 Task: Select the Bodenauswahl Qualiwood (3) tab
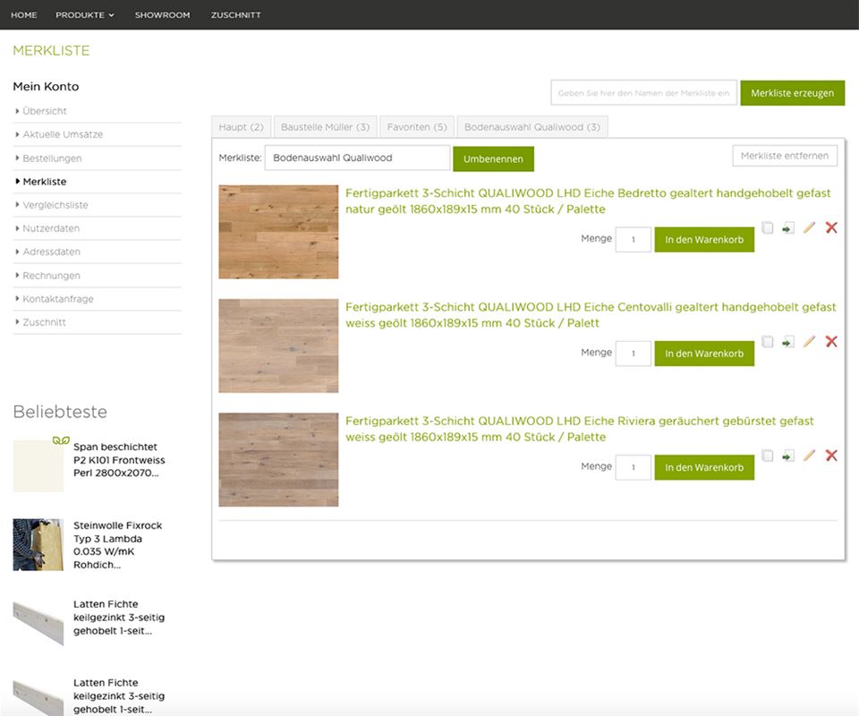[x=532, y=127]
